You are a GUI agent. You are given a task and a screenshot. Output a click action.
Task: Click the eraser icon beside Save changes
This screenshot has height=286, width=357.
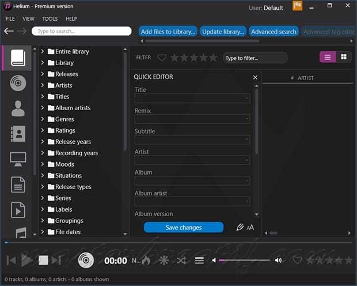pos(240,227)
